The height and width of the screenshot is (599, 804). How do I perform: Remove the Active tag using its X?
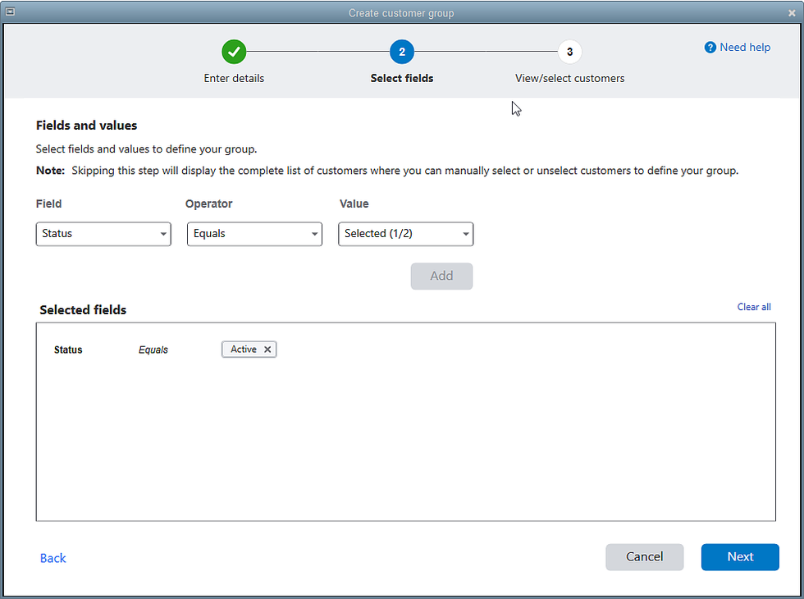(267, 350)
